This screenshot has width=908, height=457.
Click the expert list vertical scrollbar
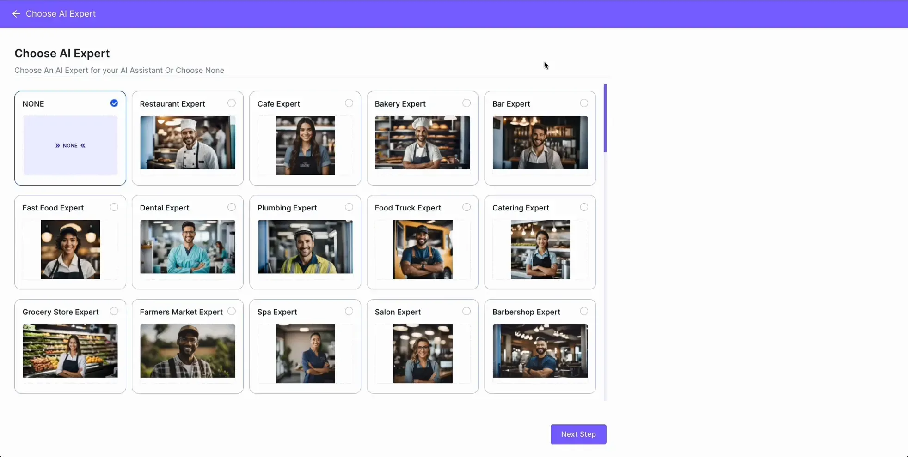[605, 118]
